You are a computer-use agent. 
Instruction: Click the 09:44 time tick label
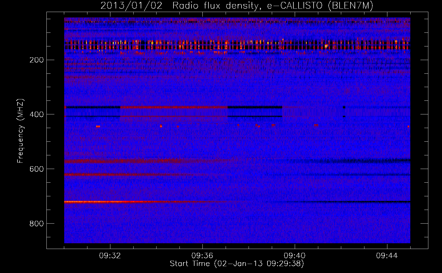(x=387, y=256)
